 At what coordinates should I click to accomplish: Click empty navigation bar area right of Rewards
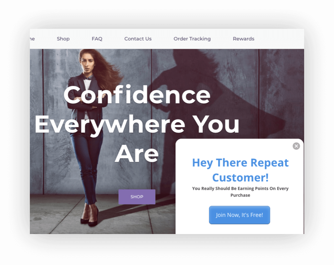click(279, 39)
